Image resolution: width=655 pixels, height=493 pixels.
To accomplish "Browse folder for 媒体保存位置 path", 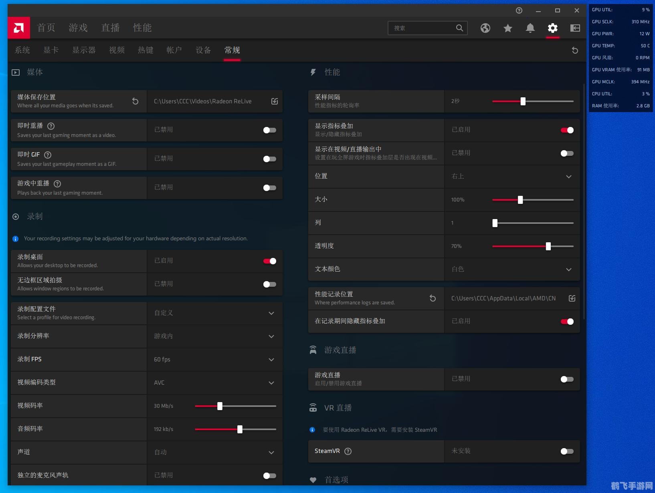I will click(275, 101).
